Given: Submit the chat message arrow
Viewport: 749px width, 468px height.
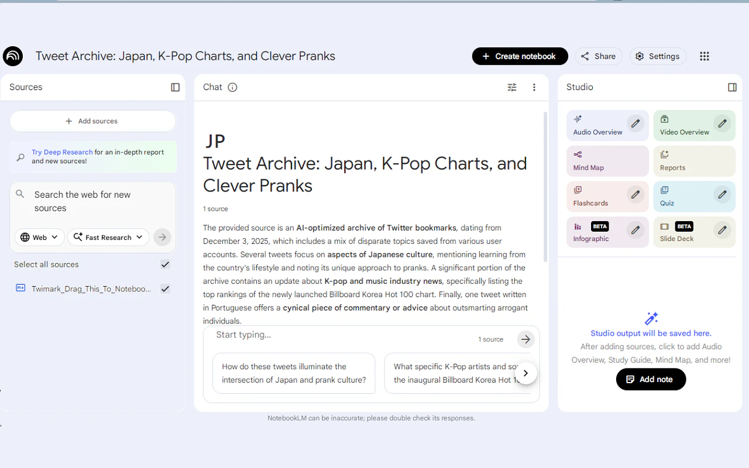Looking at the screenshot, I should 525,339.
